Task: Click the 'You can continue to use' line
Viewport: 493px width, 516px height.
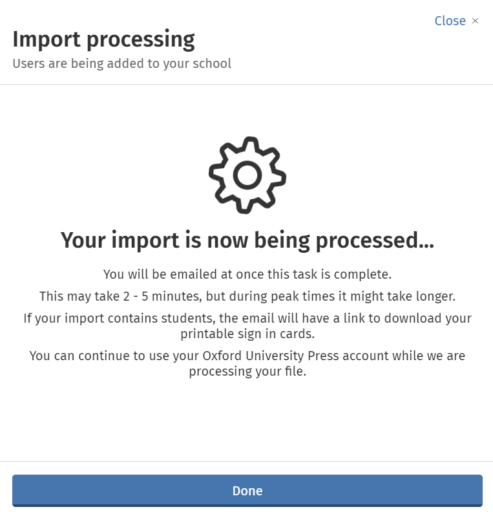Action: [x=247, y=356]
